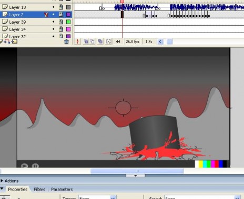Open the Tween dropdown
244x199 pixels.
click(x=113, y=198)
